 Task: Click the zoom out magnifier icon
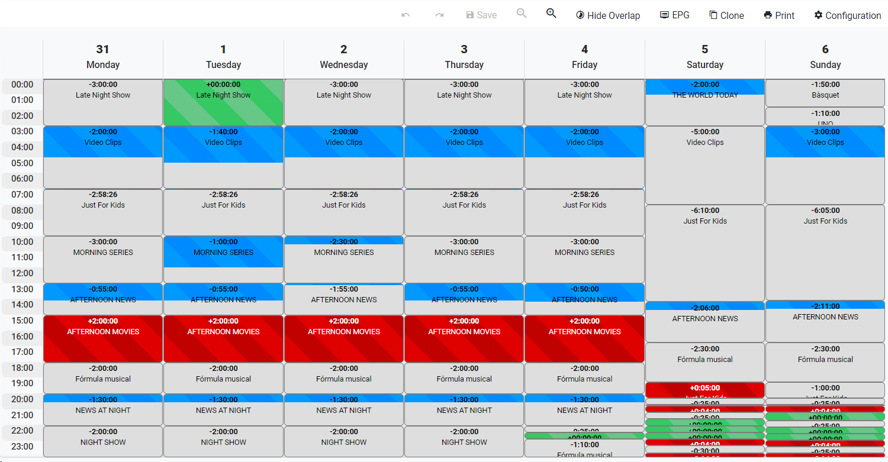522,14
